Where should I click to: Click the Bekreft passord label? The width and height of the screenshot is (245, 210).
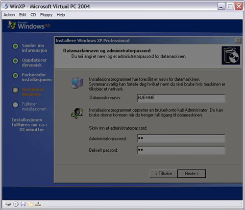[x=103, y=150]
